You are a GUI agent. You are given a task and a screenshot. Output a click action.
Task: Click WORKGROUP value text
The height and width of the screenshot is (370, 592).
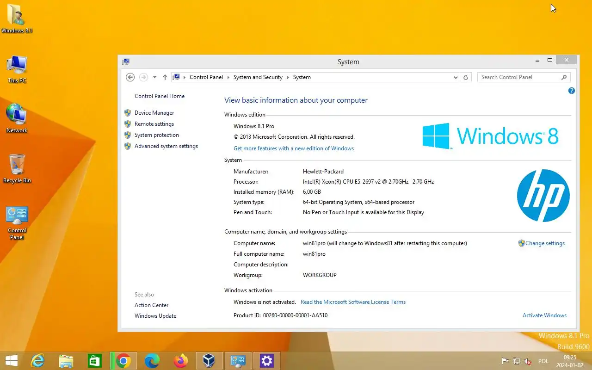point(320,275)
